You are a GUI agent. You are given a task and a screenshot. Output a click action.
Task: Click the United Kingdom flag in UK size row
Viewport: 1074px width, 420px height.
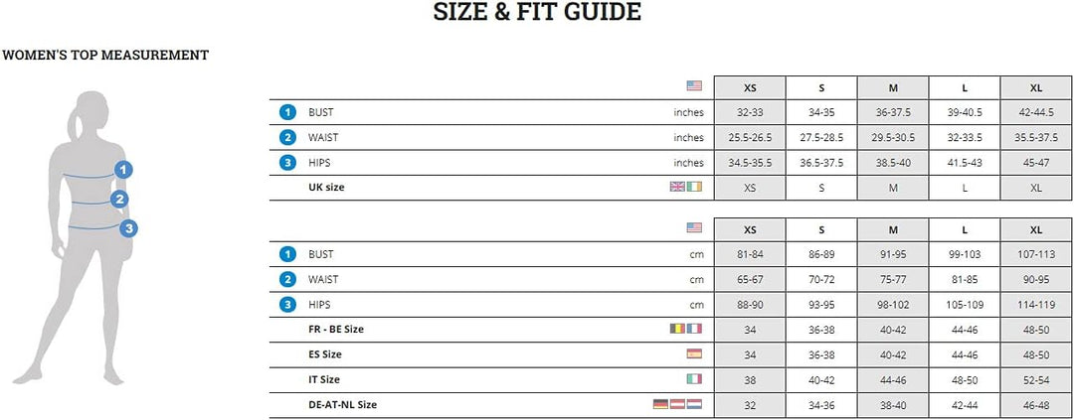(678, 187)
